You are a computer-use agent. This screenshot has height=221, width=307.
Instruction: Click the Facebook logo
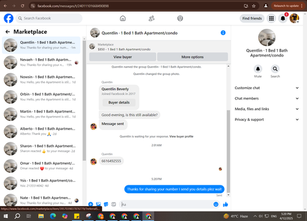[x=9, y=18]
